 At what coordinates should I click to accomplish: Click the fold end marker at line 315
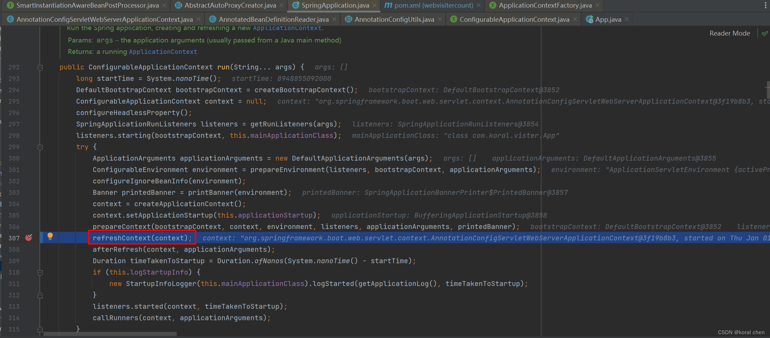(40, 329)
